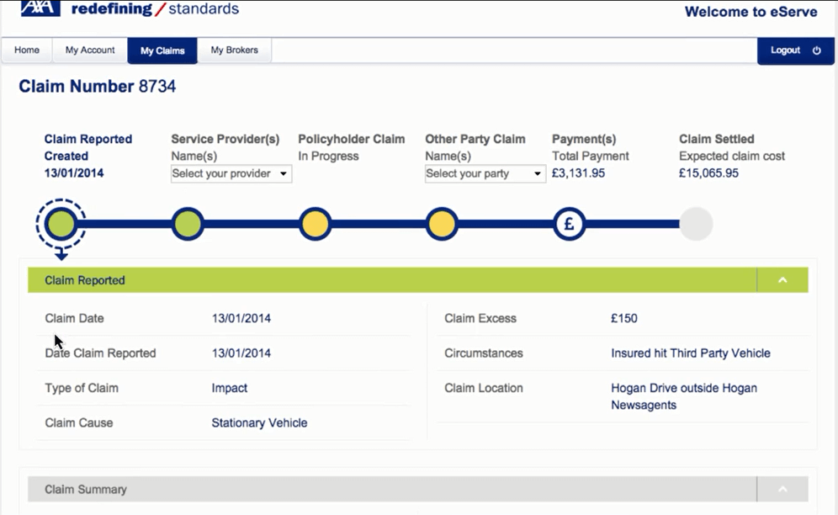Image resolution: width=838 pixels, height=515 pixels.
Task: Click the Service Provider(s) timeline circle
Action: [x=188, y=224]
